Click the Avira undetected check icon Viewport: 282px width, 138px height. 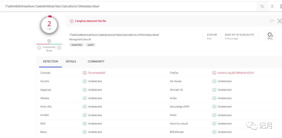[214, 123]
